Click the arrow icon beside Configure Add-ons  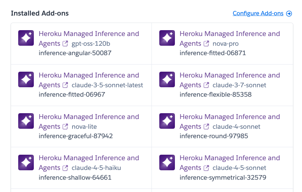click(x=289, y=14)
